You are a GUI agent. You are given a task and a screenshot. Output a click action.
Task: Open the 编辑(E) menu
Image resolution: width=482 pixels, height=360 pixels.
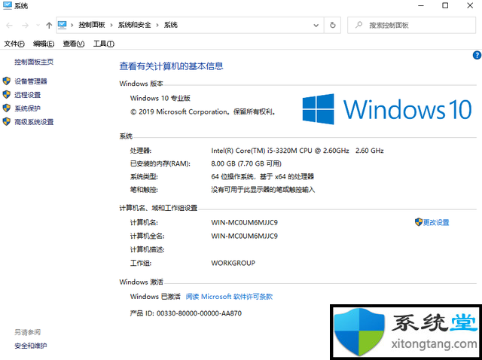tap(44, 44)
